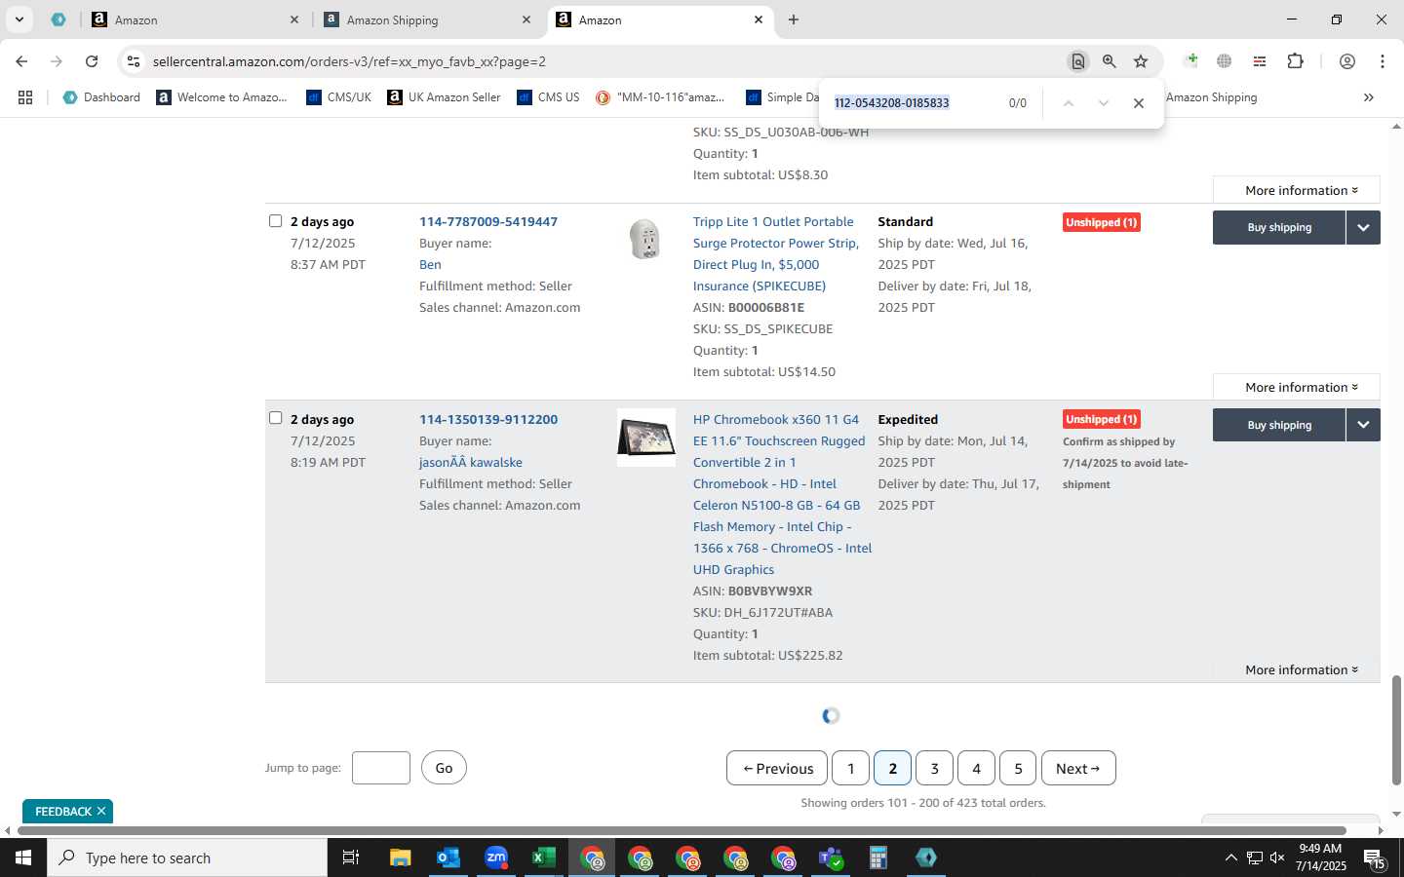
Task: Open order 114-7787009-5419447 details
Action: point(488,221)
